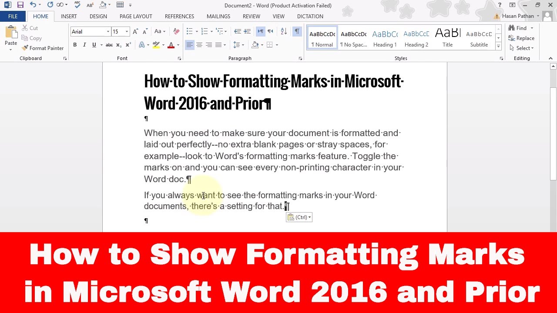Open Word Help question mark
Image resolution: width=557 pixels, height=313 pixels.
click(500, 5)
